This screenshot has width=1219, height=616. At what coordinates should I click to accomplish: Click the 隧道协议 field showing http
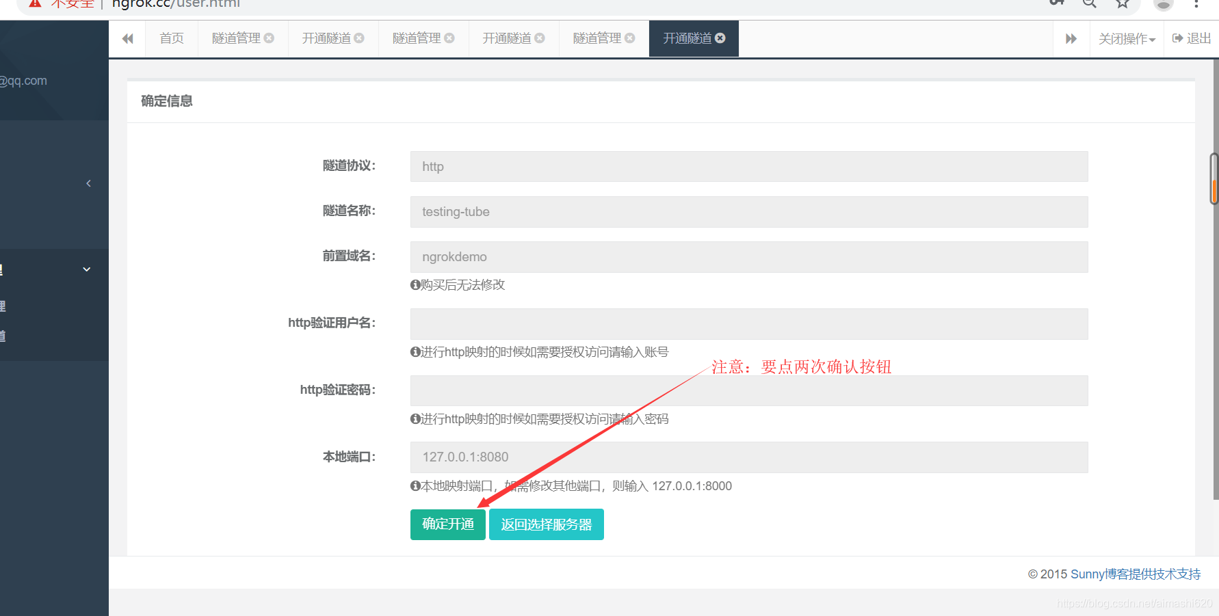pos(749,167)
